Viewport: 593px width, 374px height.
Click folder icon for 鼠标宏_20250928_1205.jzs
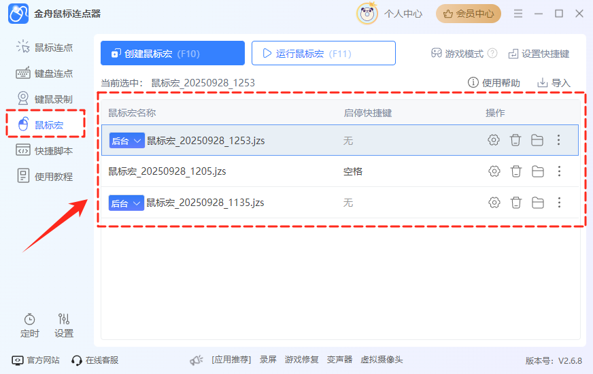click(x=538, y=171)
